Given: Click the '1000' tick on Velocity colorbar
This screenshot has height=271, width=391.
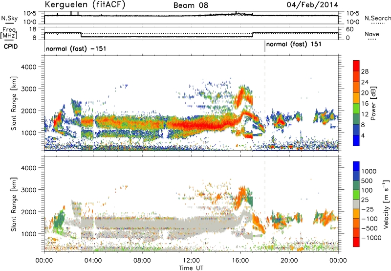Looking at the screenshot, I should click(x=369, y=171).
